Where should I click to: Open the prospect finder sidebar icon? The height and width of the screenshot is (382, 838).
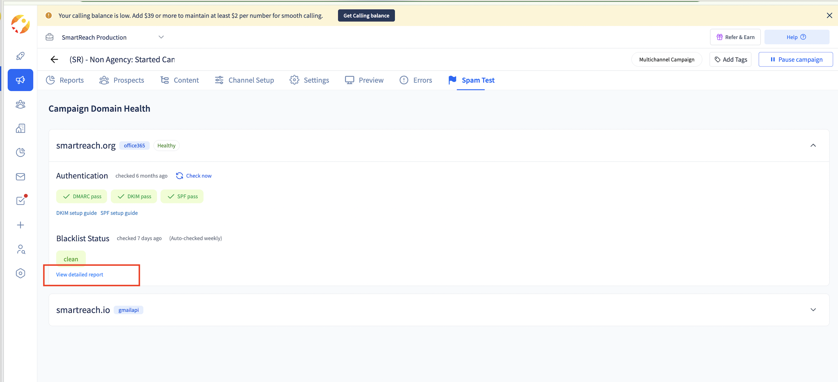[20, 249]
